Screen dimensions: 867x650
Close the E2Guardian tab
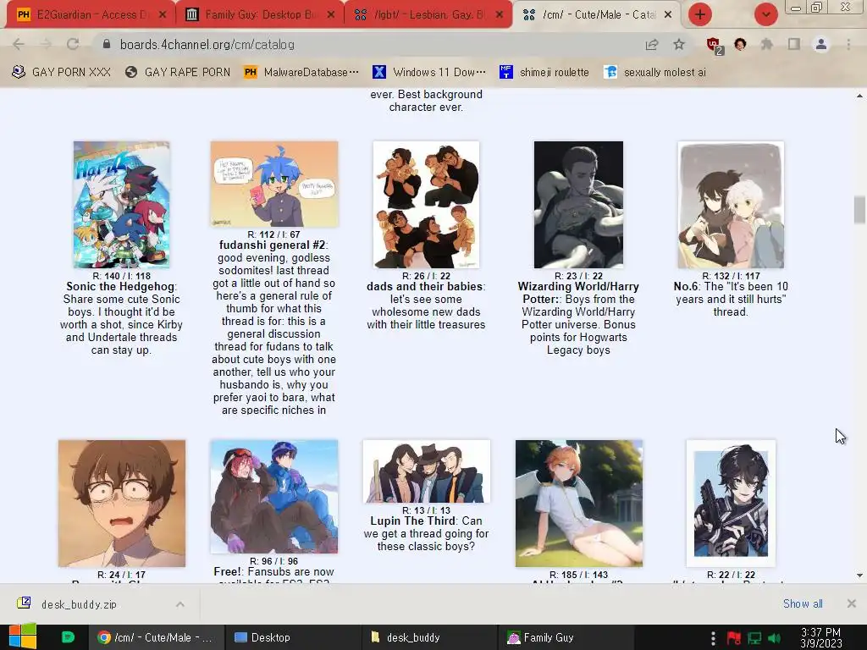163,14
